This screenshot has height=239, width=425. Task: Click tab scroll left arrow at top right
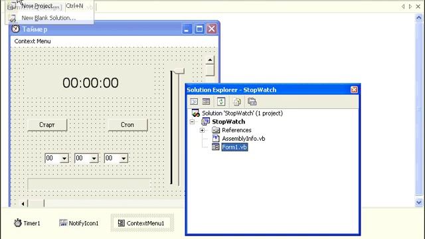[403, 6]
